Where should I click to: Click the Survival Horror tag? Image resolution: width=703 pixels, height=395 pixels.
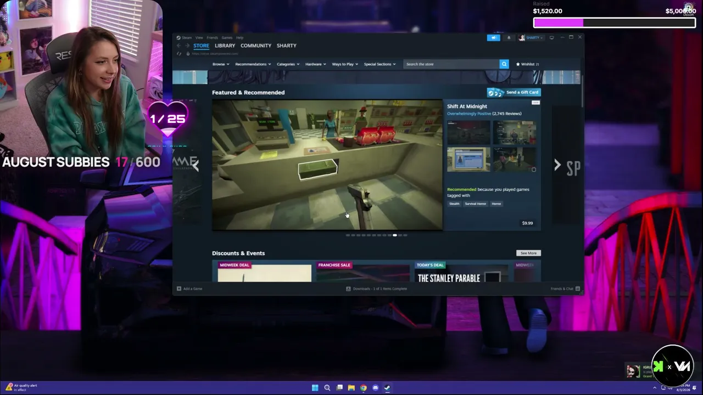[475, 204]
